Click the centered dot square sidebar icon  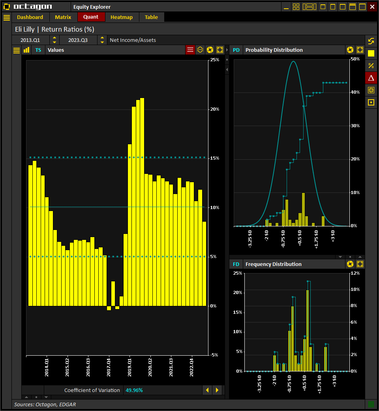tap(371, 102)
